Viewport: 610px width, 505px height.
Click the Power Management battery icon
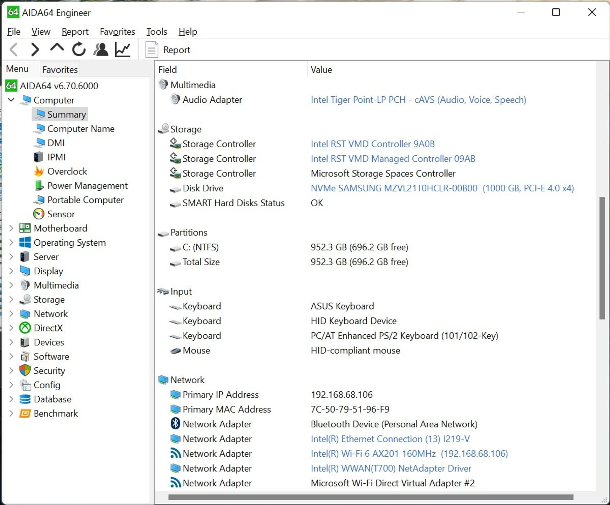click(x=39, y=185)
